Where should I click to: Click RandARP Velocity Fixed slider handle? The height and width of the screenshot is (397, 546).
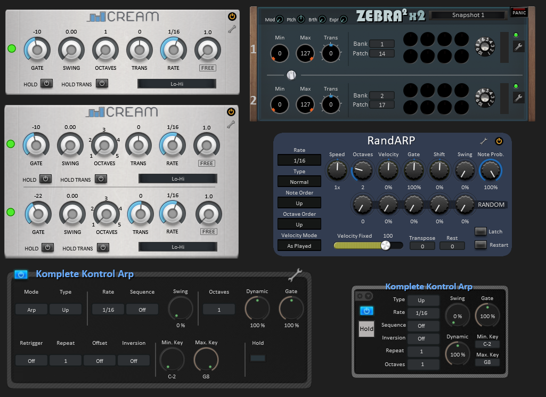point(386,246)
